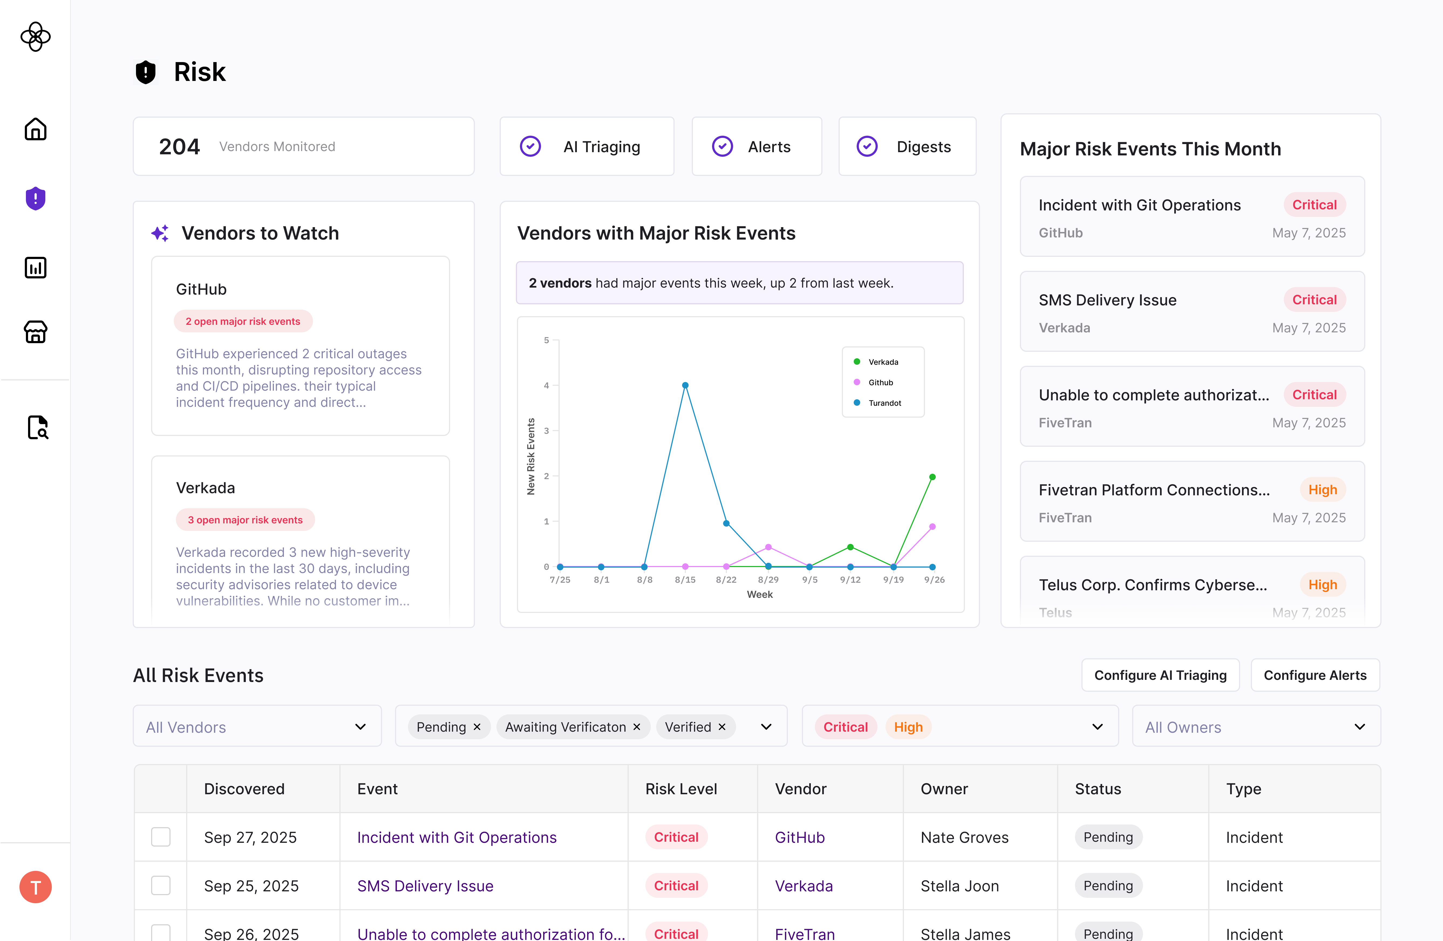Click the flower logo icon in sidebar
The width and height of the screenshot is (1443, 941).
35,37
